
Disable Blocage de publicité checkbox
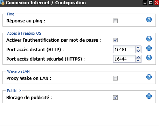[115, 98]
